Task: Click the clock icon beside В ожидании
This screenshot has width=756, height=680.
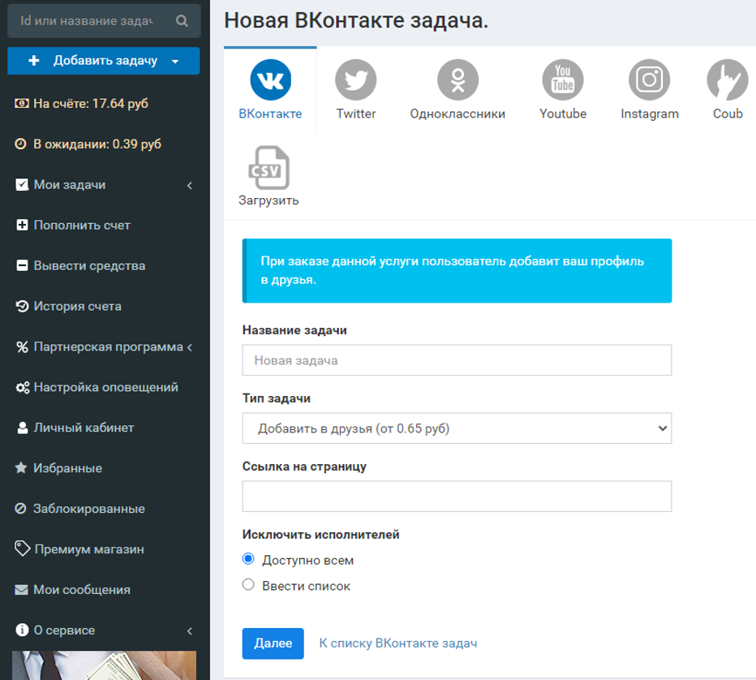Action: (x=20, y=144)
